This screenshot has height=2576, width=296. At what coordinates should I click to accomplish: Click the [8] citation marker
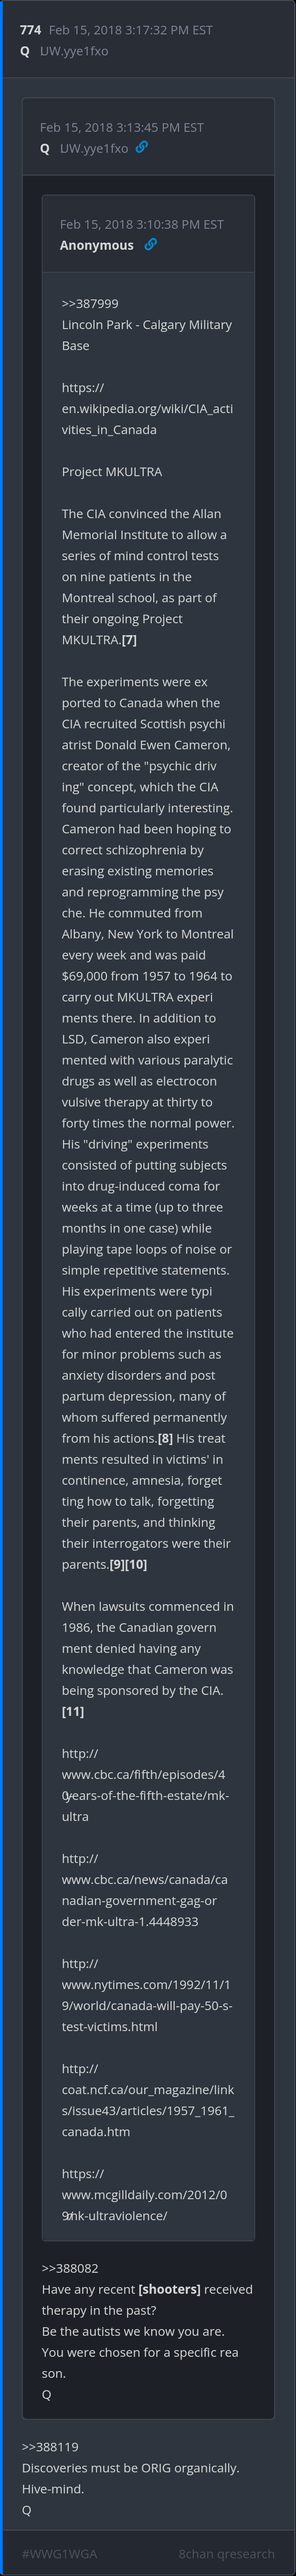point(165,1438)
